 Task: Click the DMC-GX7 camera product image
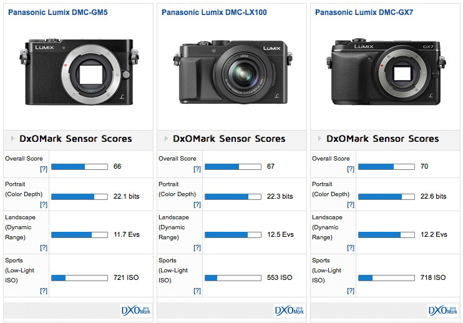386,71
